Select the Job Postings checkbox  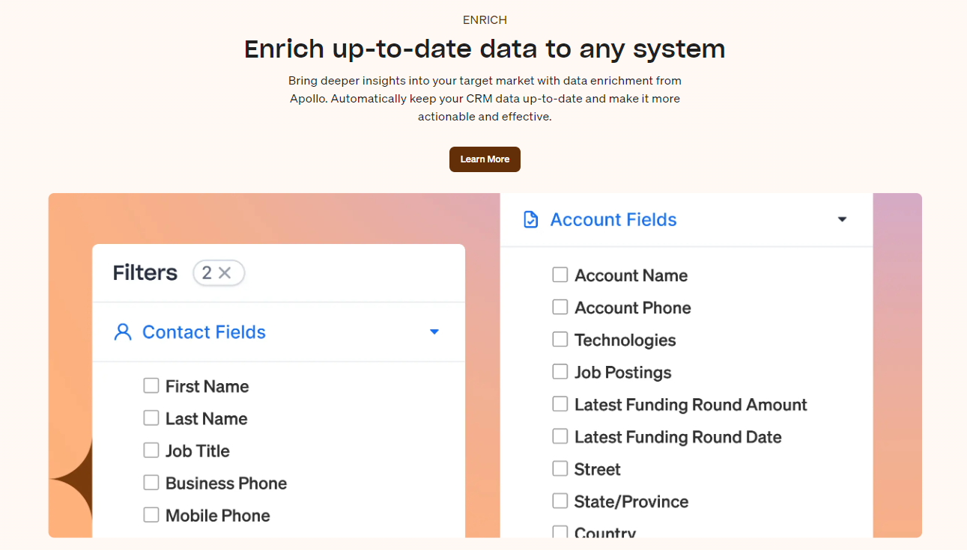point(560,372)
